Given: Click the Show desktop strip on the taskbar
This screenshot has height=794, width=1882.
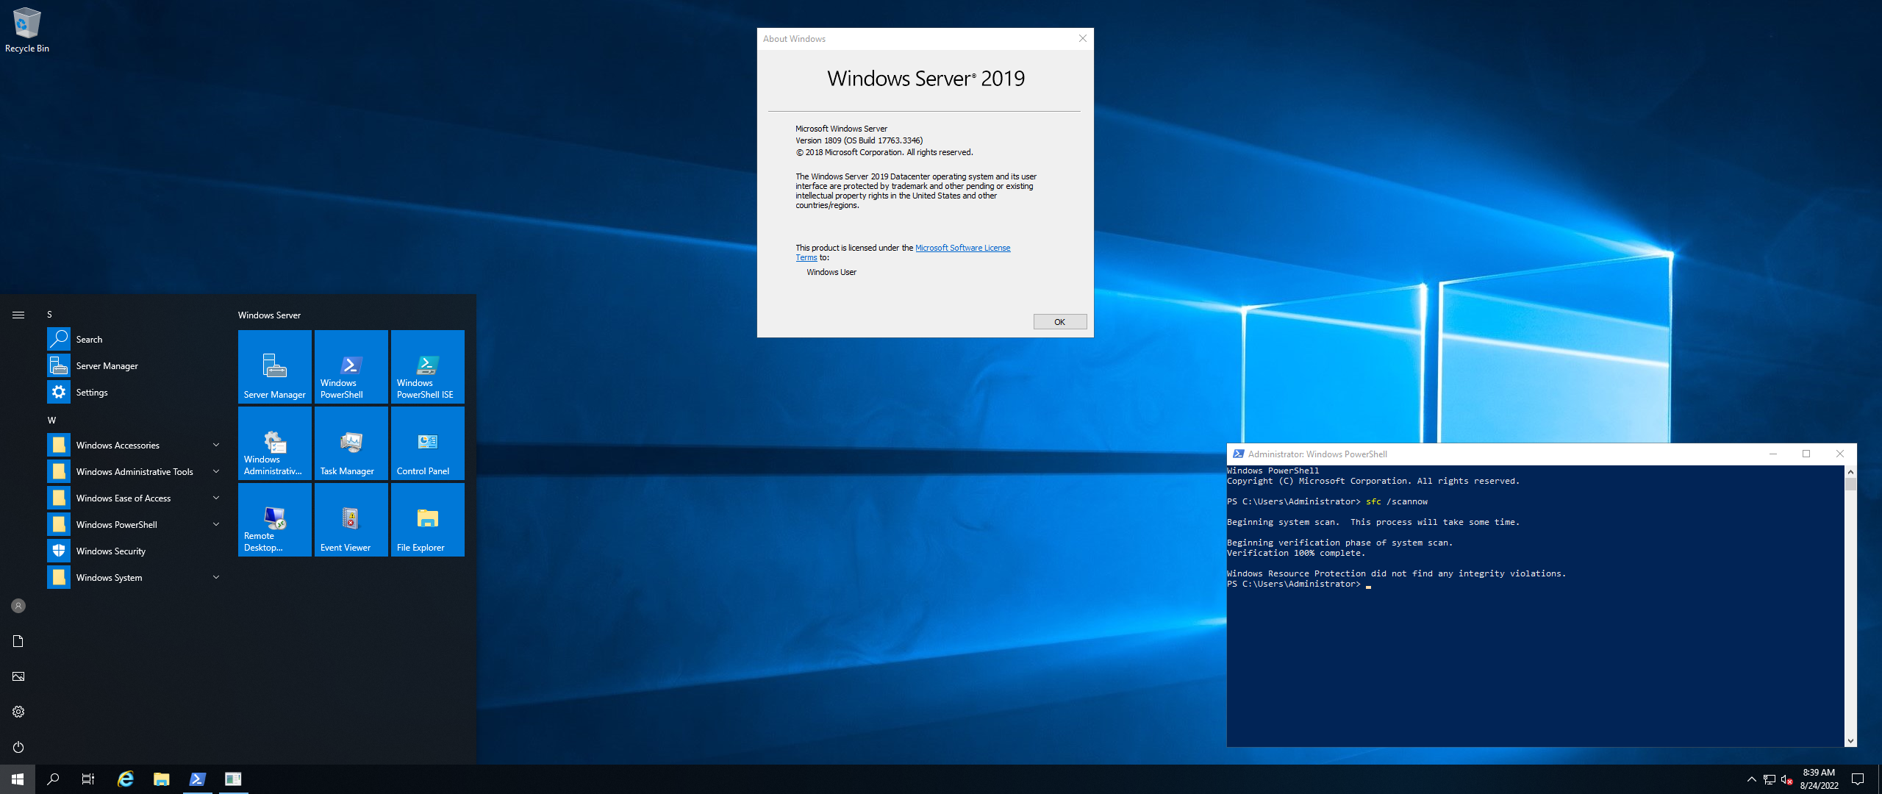Looking at the screenshot, I should click(1879, 779).
